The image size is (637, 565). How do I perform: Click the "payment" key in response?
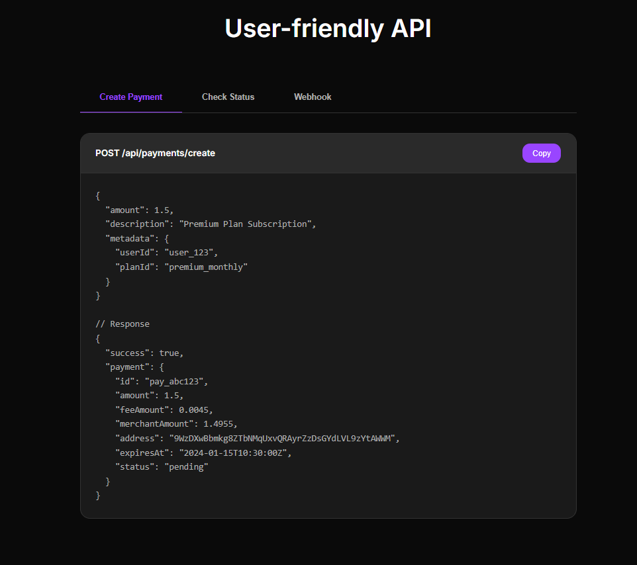coord(127,367)
